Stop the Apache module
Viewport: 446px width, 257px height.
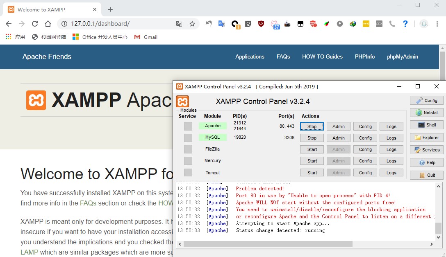click(x=312, y=126)
